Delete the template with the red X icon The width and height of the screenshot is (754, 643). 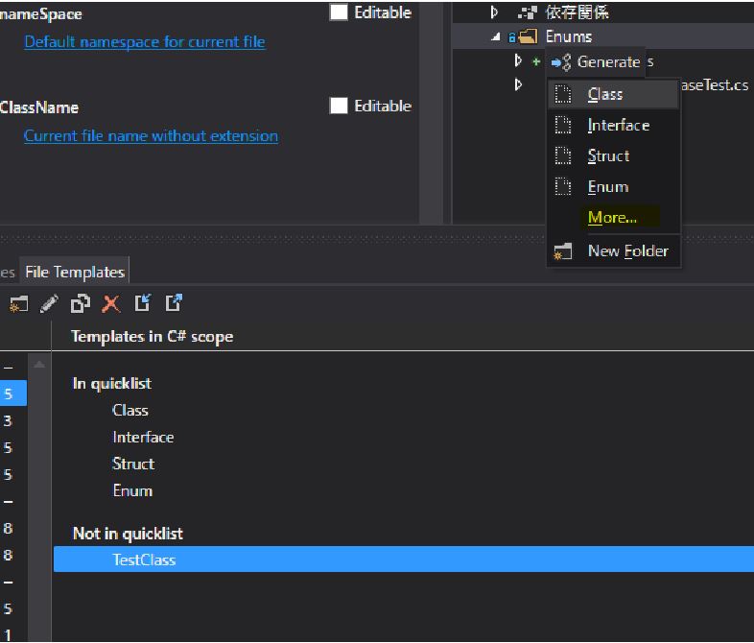point(111,303)
